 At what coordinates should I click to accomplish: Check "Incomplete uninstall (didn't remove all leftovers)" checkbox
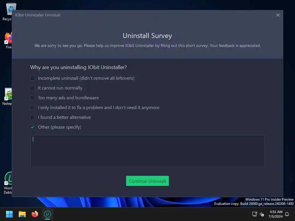coord(33,78)
